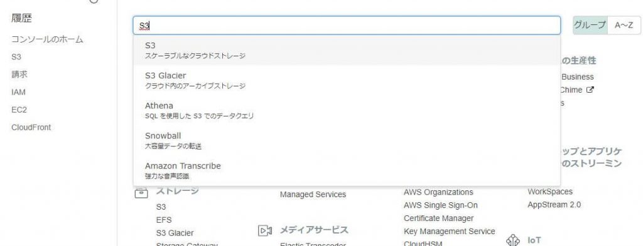Open Key Management Service link
Viewport: 643px width, 246px height.
(450, 231)
